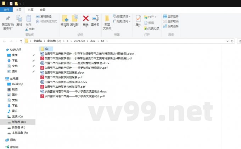Click the Copy to icon
Viewport: 241px width, 149px height.
click(75, 18)
